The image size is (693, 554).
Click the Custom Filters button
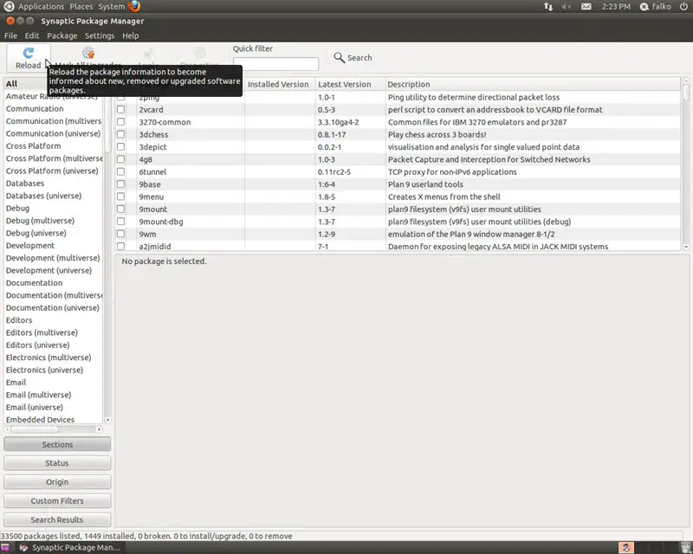click(x=57, y=501)
